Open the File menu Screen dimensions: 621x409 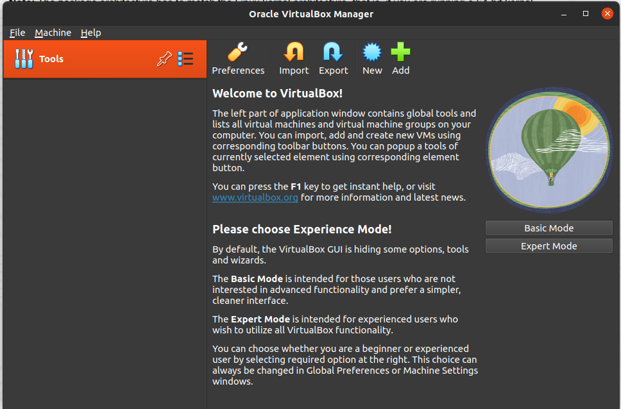pyautogui.click(x=17, y=33)
